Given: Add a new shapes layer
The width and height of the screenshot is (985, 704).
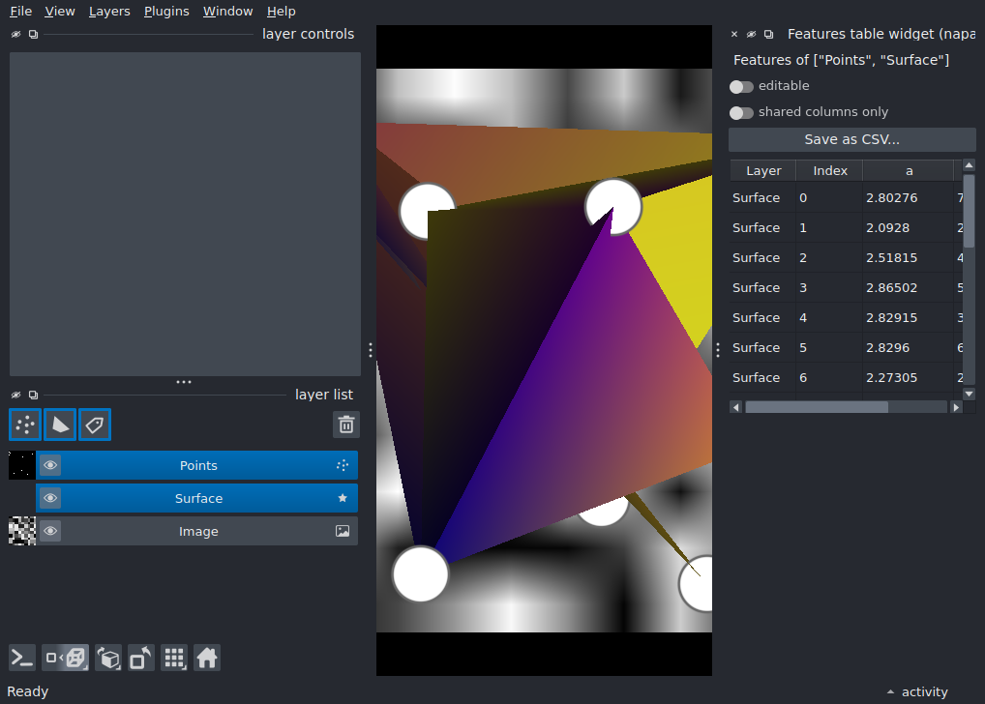Looking at the screenshot, I should pyautogui.click(x=60, y=425).
